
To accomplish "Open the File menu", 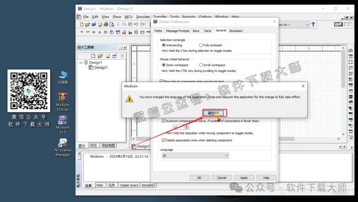I will (86, 17).
